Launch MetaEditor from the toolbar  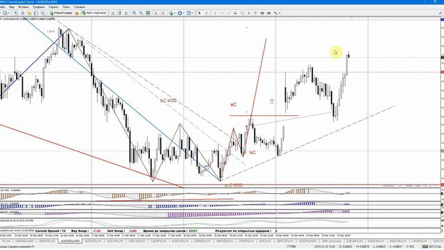(x=77, y=13)
